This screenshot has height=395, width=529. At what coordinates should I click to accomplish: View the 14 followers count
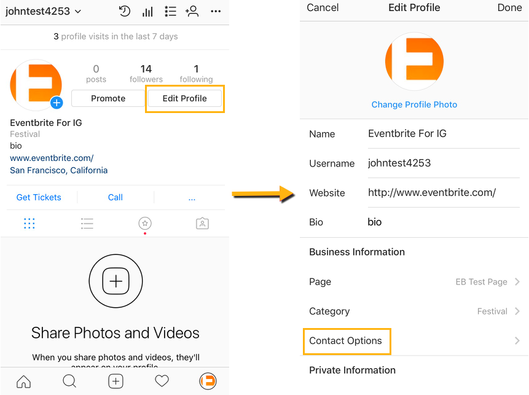click(x=146, y=74)
